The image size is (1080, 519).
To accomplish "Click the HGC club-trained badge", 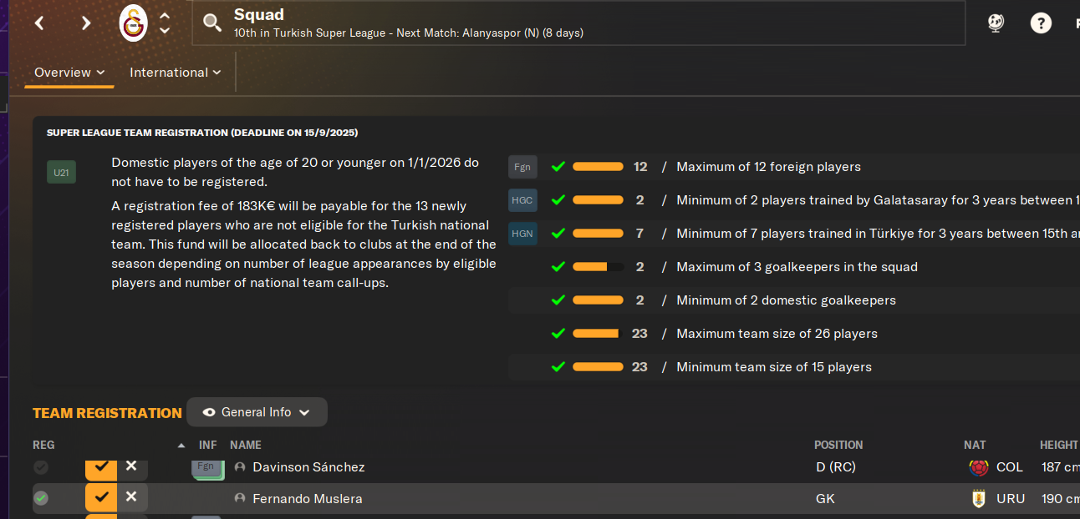I will (x=522, y=200).
